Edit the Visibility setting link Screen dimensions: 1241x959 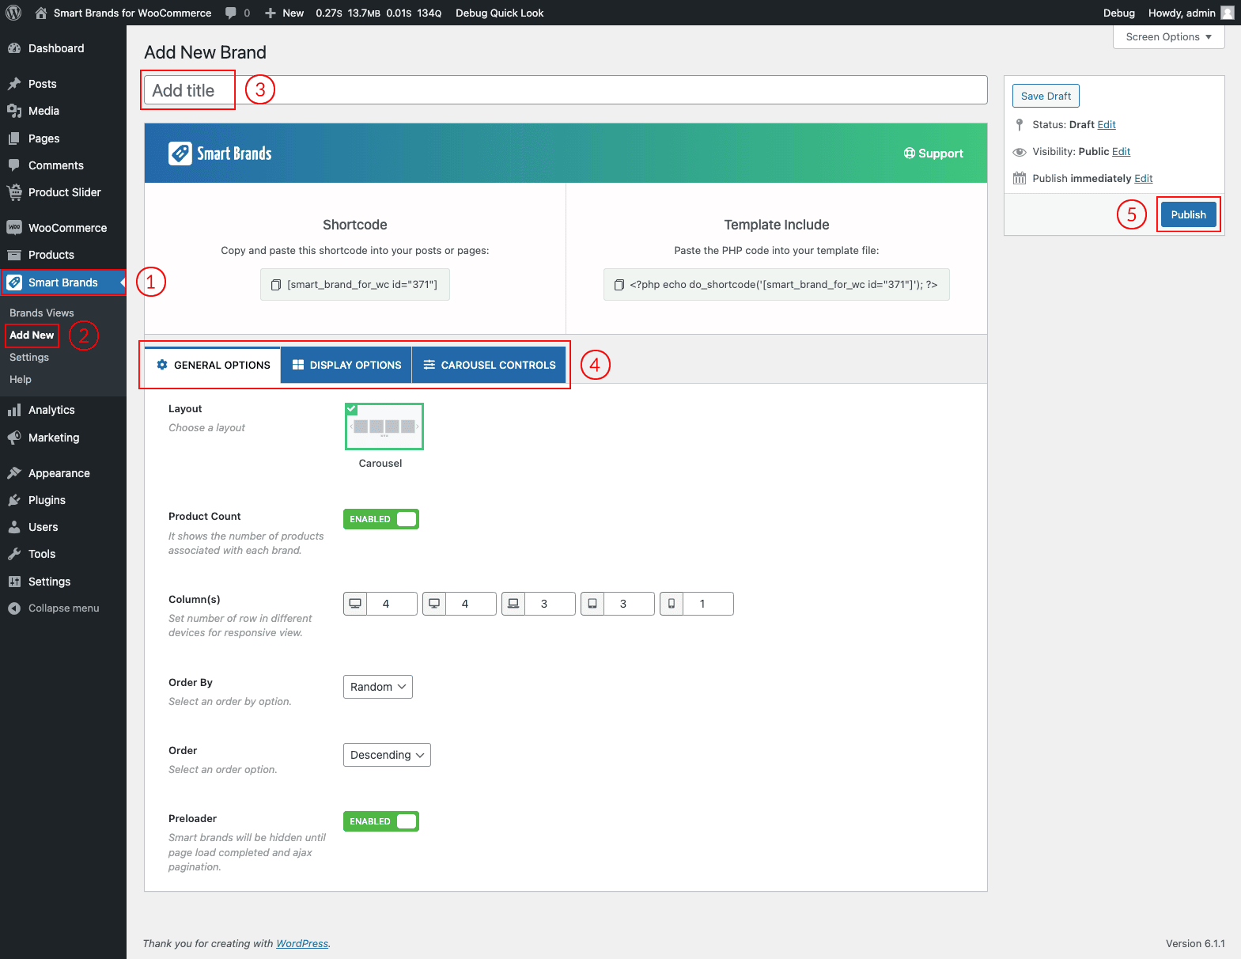(1121, 152)
